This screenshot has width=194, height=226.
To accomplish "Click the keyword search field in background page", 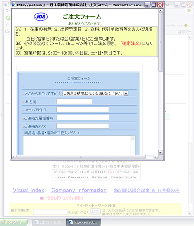I will 50,212.
